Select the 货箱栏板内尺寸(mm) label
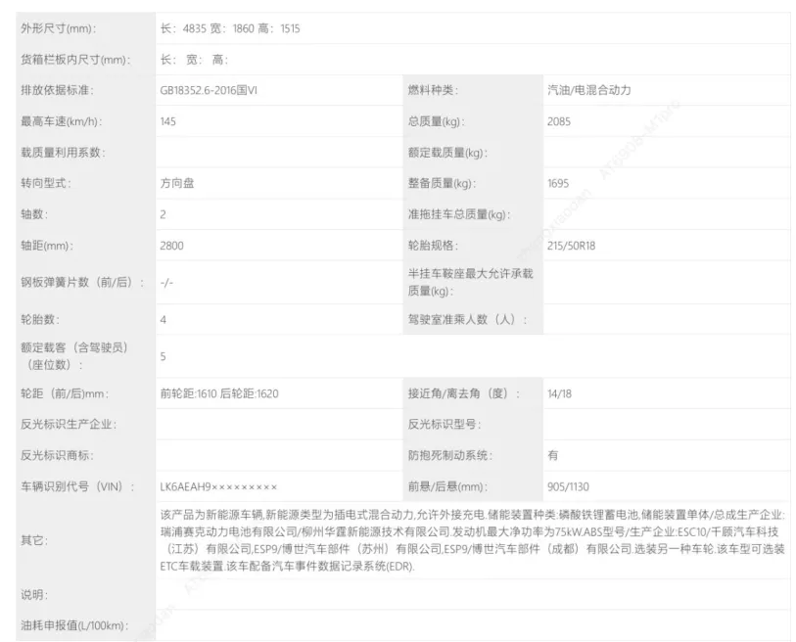796x642 pixels. point(75,60)
